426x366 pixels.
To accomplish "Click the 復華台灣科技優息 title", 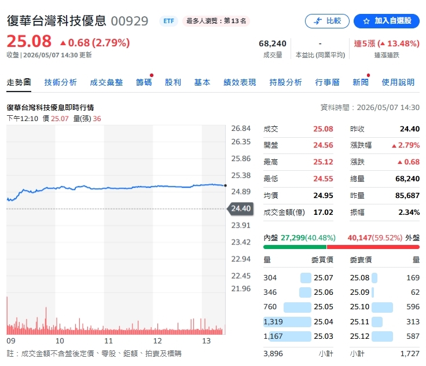I will click(x=56, y=21).
